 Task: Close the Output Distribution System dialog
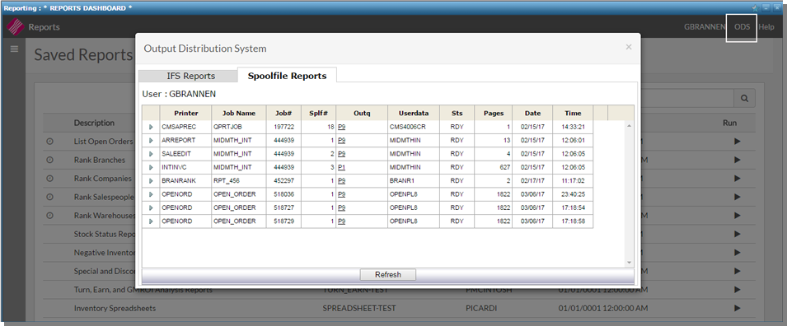coord(629,47)
